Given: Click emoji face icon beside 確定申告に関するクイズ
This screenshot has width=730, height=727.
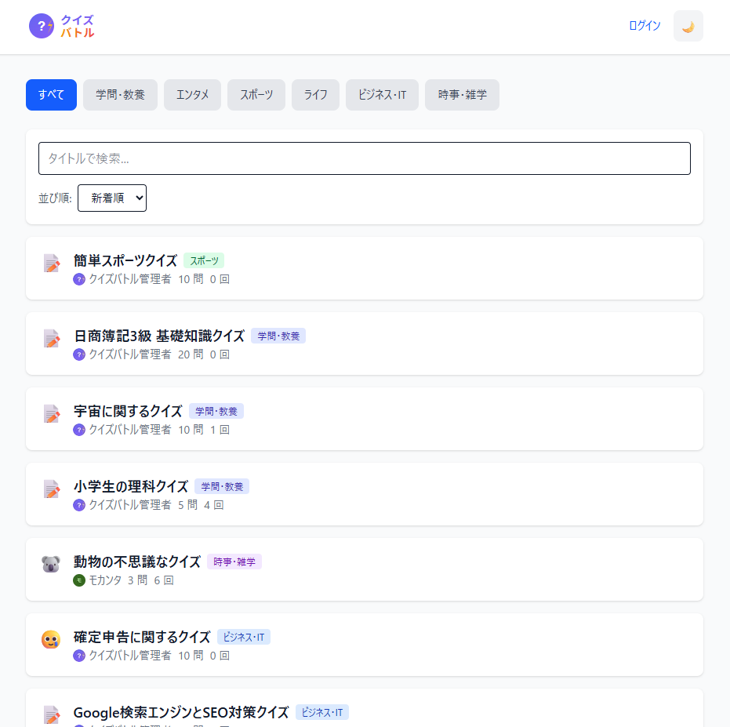Looking at the screenshot, I should click(51, 639).
